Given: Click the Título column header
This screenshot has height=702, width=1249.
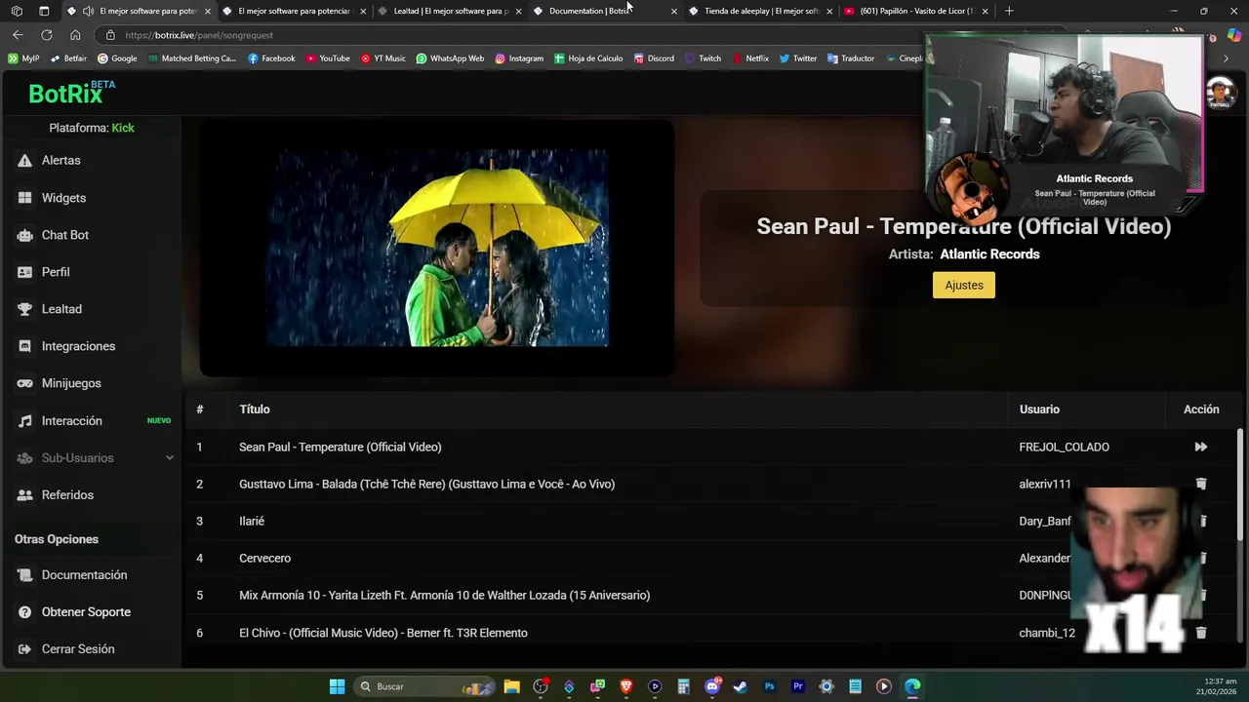Looking at the screenshot, I should 254,409.
